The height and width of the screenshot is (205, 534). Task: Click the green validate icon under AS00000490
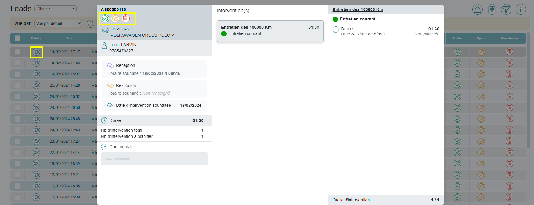pos(105,18)
